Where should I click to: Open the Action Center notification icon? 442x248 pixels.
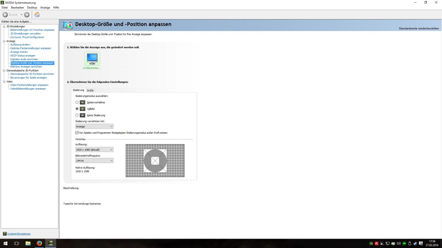tap(421, 244)
